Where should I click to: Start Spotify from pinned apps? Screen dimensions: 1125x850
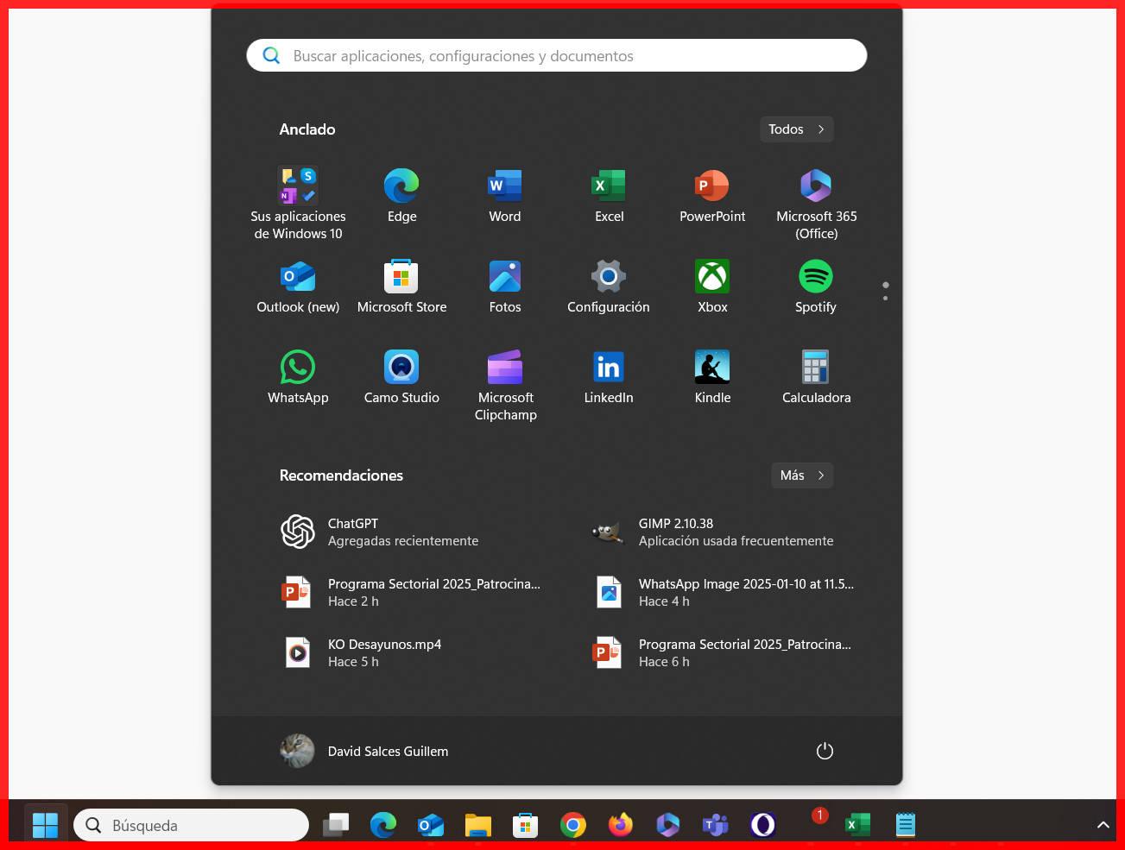tap(816, 276)
